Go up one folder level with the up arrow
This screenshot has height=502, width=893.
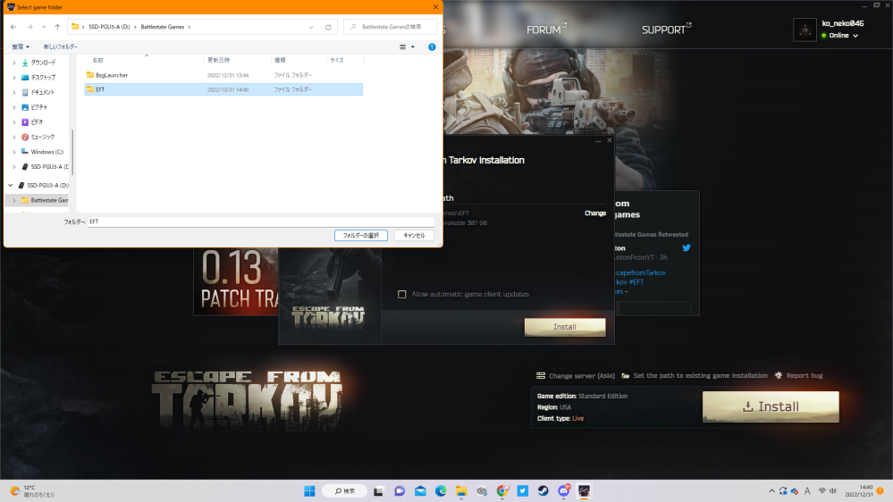pos(57,27)
